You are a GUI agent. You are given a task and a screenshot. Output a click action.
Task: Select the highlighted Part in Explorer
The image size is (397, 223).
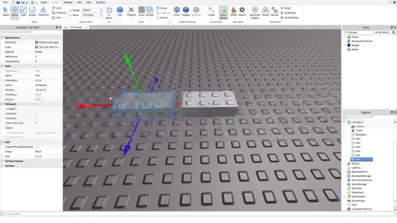(362, 159)
